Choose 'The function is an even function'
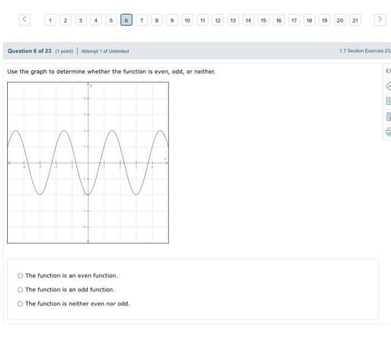 [x=20, y=275]
